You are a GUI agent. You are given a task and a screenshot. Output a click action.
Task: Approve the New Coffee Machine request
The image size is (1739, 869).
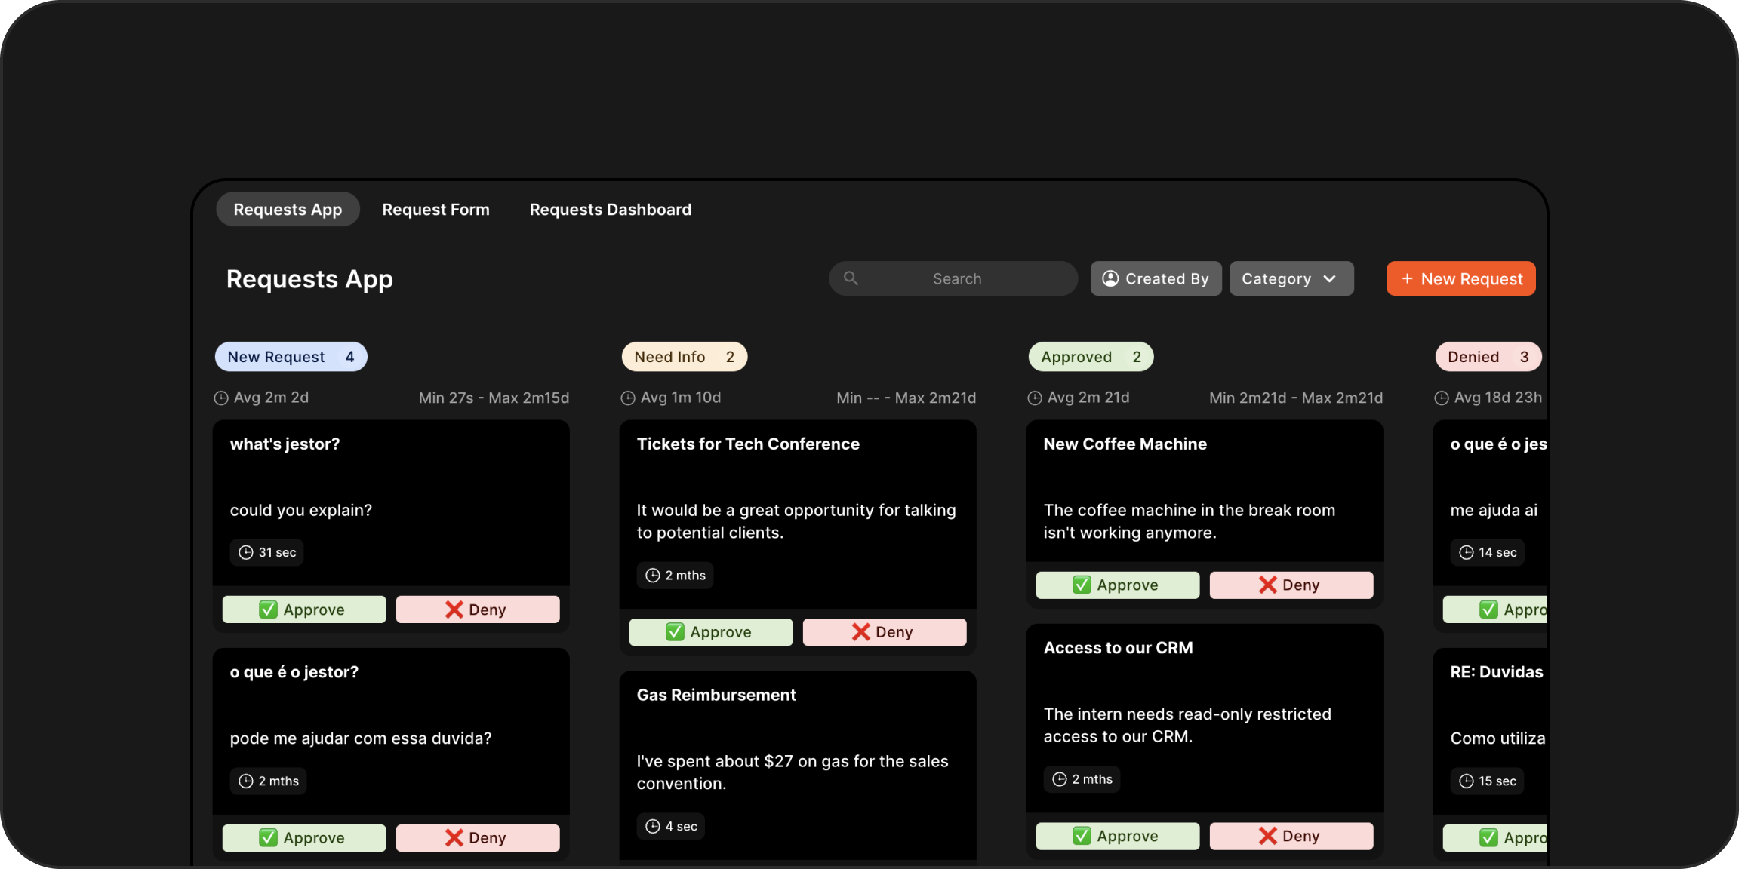tap(1117, 585)
